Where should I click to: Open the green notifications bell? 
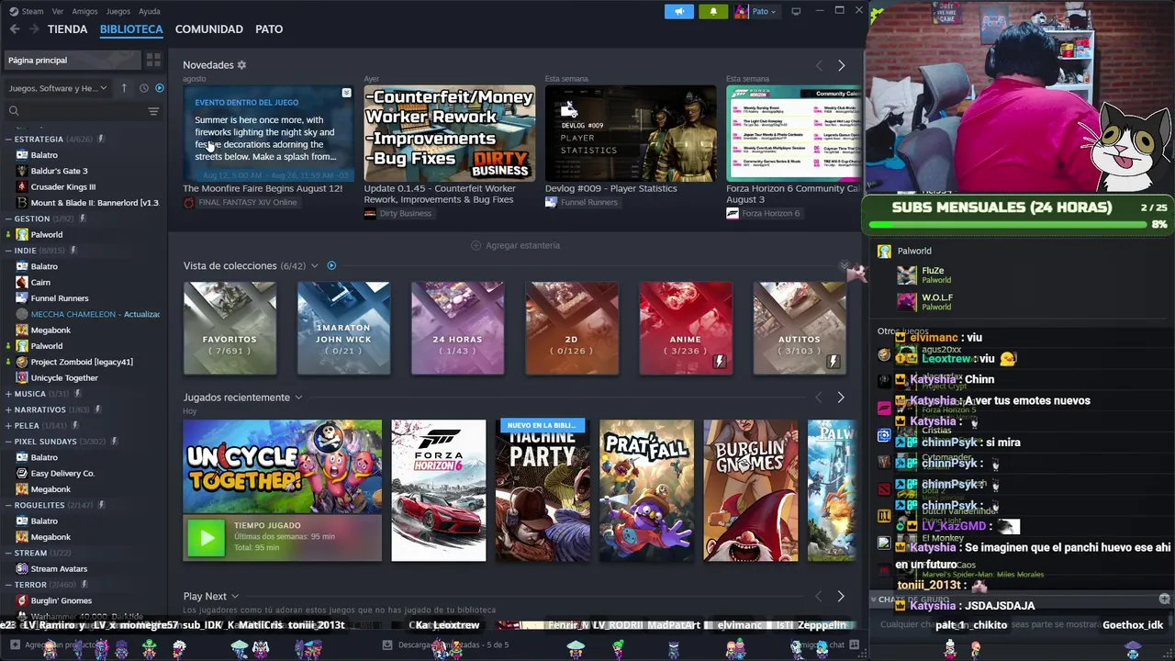click(x=713, y=12)
